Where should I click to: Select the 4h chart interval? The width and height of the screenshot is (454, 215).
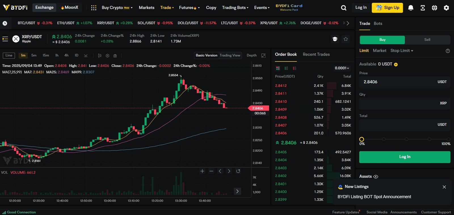[66, 55]
